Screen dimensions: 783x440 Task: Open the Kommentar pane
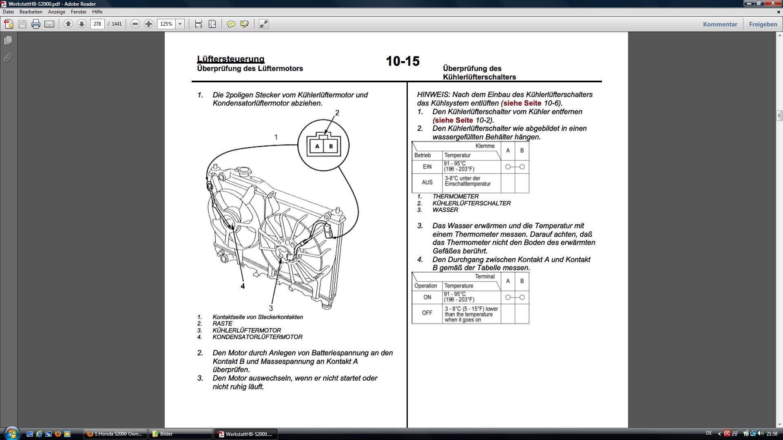pyautogui.click(x=720, y=24)
